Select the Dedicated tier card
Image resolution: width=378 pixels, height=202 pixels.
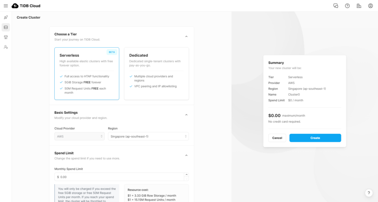[156, 74]
